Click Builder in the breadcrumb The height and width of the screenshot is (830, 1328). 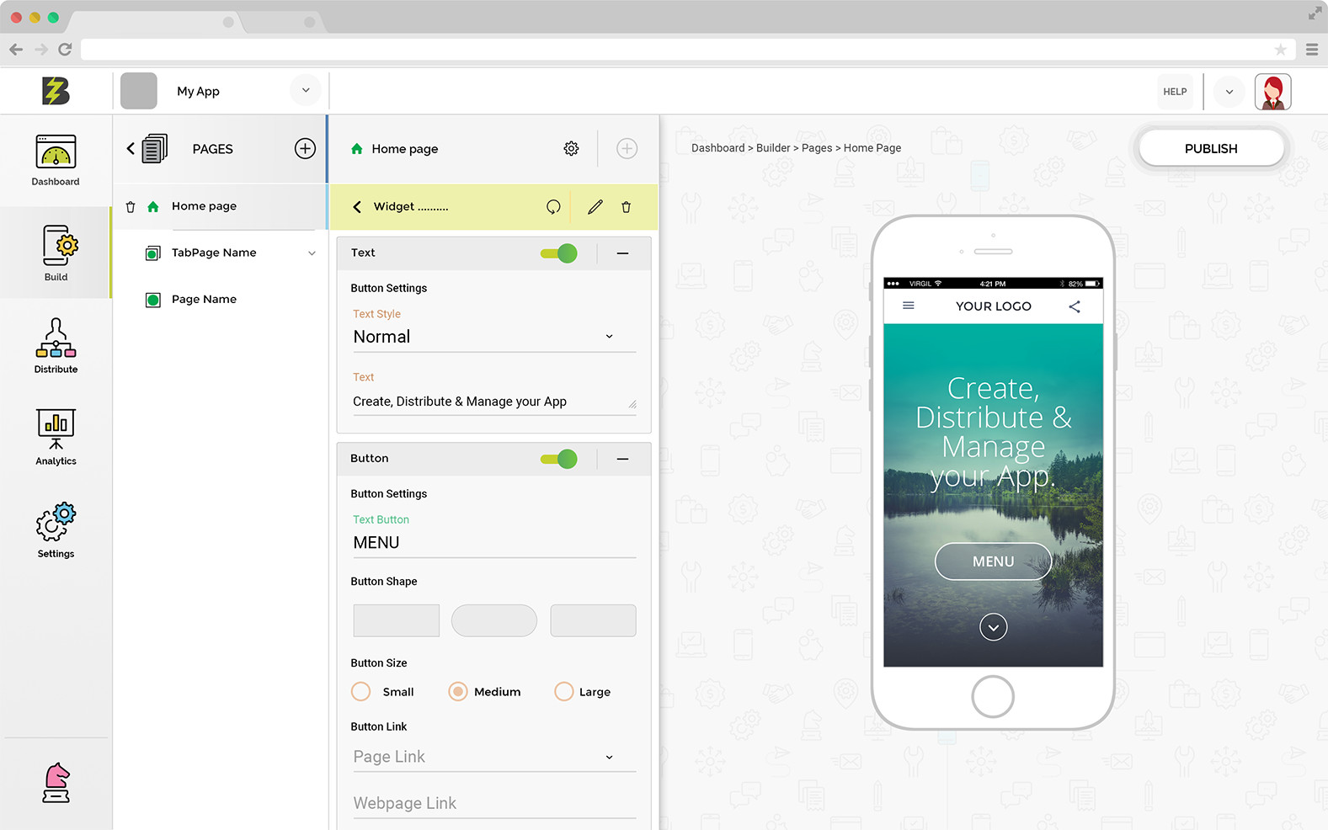[x=773, y=148]
